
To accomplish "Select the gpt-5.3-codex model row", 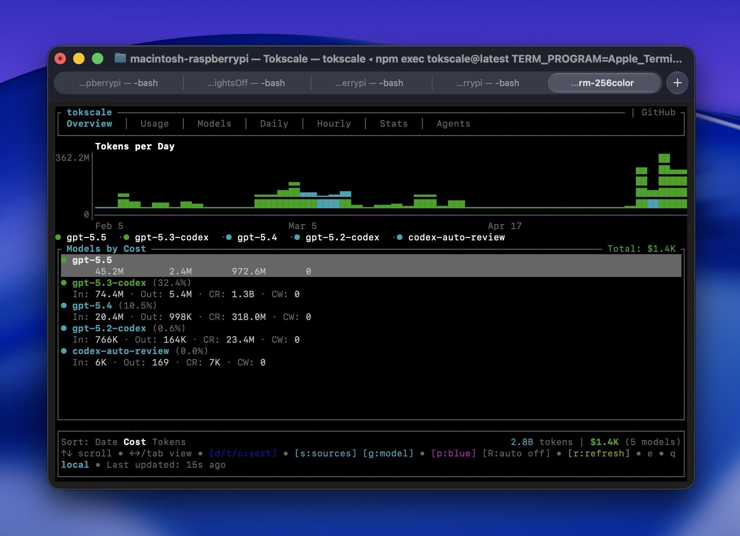I will (x=371, y=288).
